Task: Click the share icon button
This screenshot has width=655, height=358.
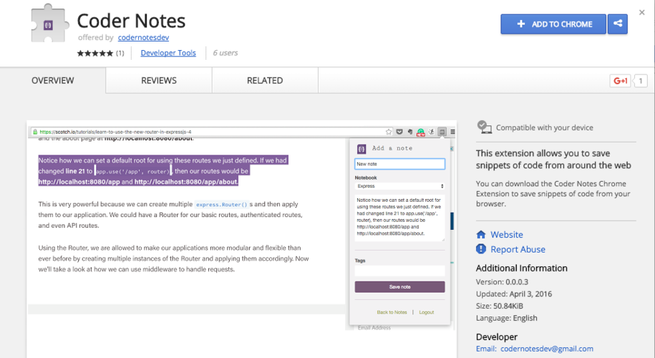Action: point(617,24)
